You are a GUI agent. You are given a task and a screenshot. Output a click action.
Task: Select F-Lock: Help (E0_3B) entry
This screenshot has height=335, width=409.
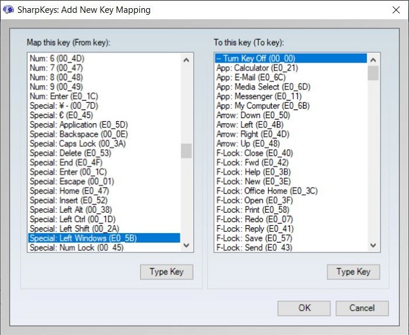point(291,172)
